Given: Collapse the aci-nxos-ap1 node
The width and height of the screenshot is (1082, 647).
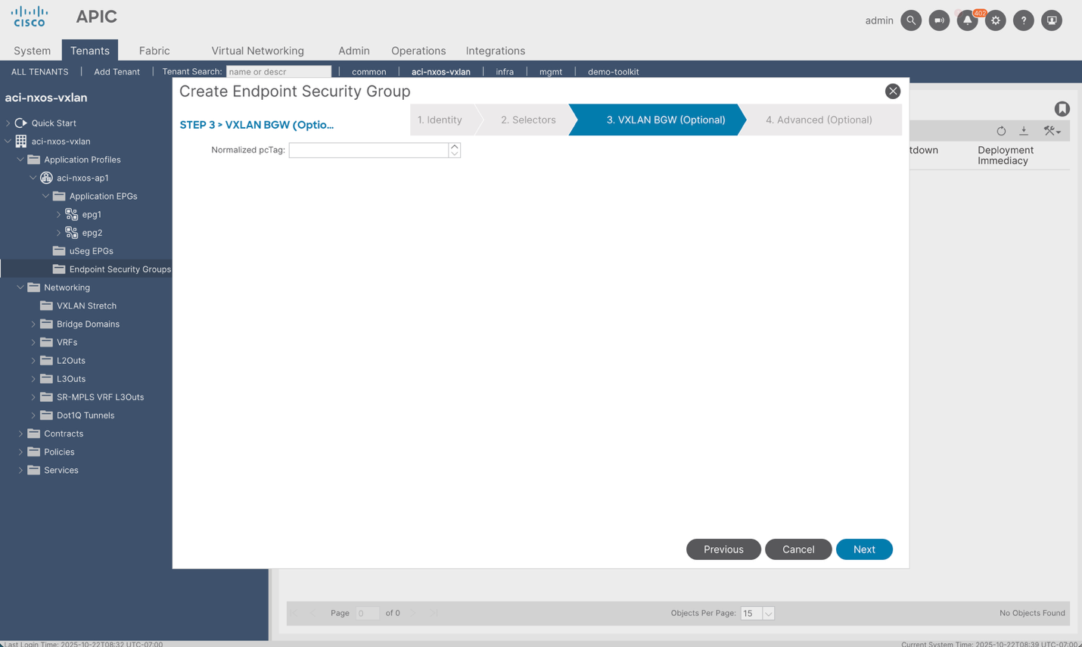Looking at the screenshot, I should tap(33, 178).
